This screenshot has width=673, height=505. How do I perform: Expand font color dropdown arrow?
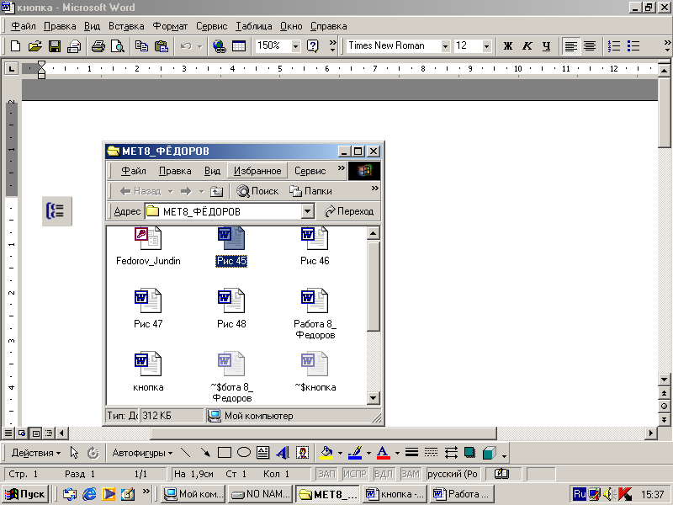pyautogui.click(x=397, y=453)
